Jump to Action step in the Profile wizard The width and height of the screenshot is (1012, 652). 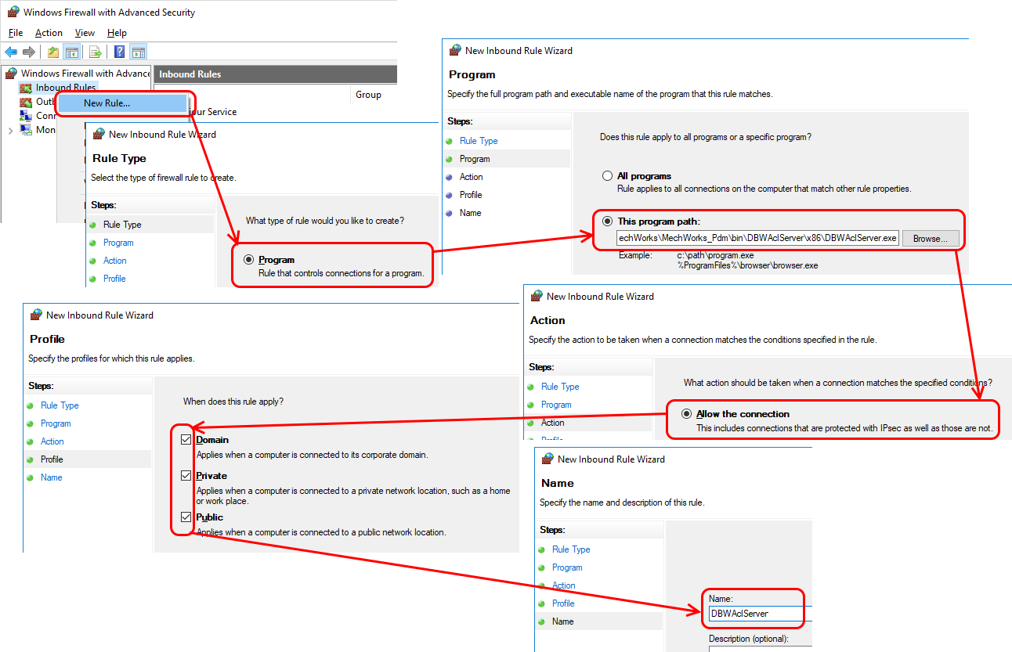click(52, 441)
